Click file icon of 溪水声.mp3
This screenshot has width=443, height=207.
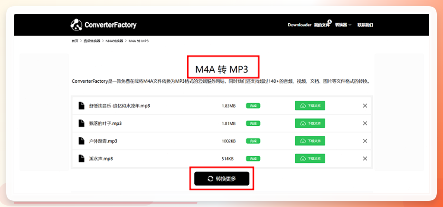click(x=81, y=159)
